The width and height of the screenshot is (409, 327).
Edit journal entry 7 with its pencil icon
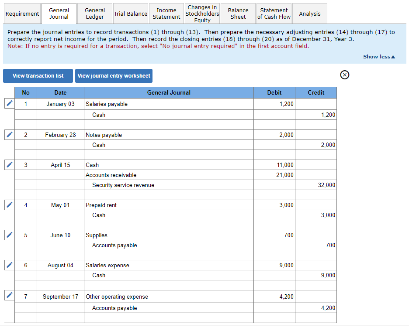(9, 295)
